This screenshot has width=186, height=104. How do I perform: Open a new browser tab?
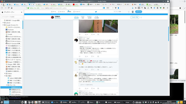165,4
